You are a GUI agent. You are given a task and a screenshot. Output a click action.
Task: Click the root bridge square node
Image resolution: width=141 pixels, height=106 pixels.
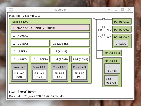(x=94, y=19)
